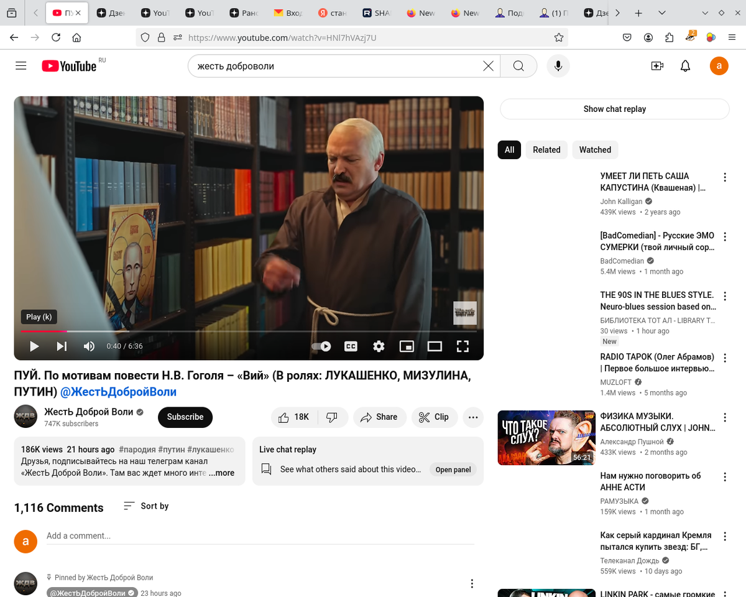Subscribe to ЖестЬ Доброй Воли channel
This screenshot has width=746, height=597.
click(185, 417)
